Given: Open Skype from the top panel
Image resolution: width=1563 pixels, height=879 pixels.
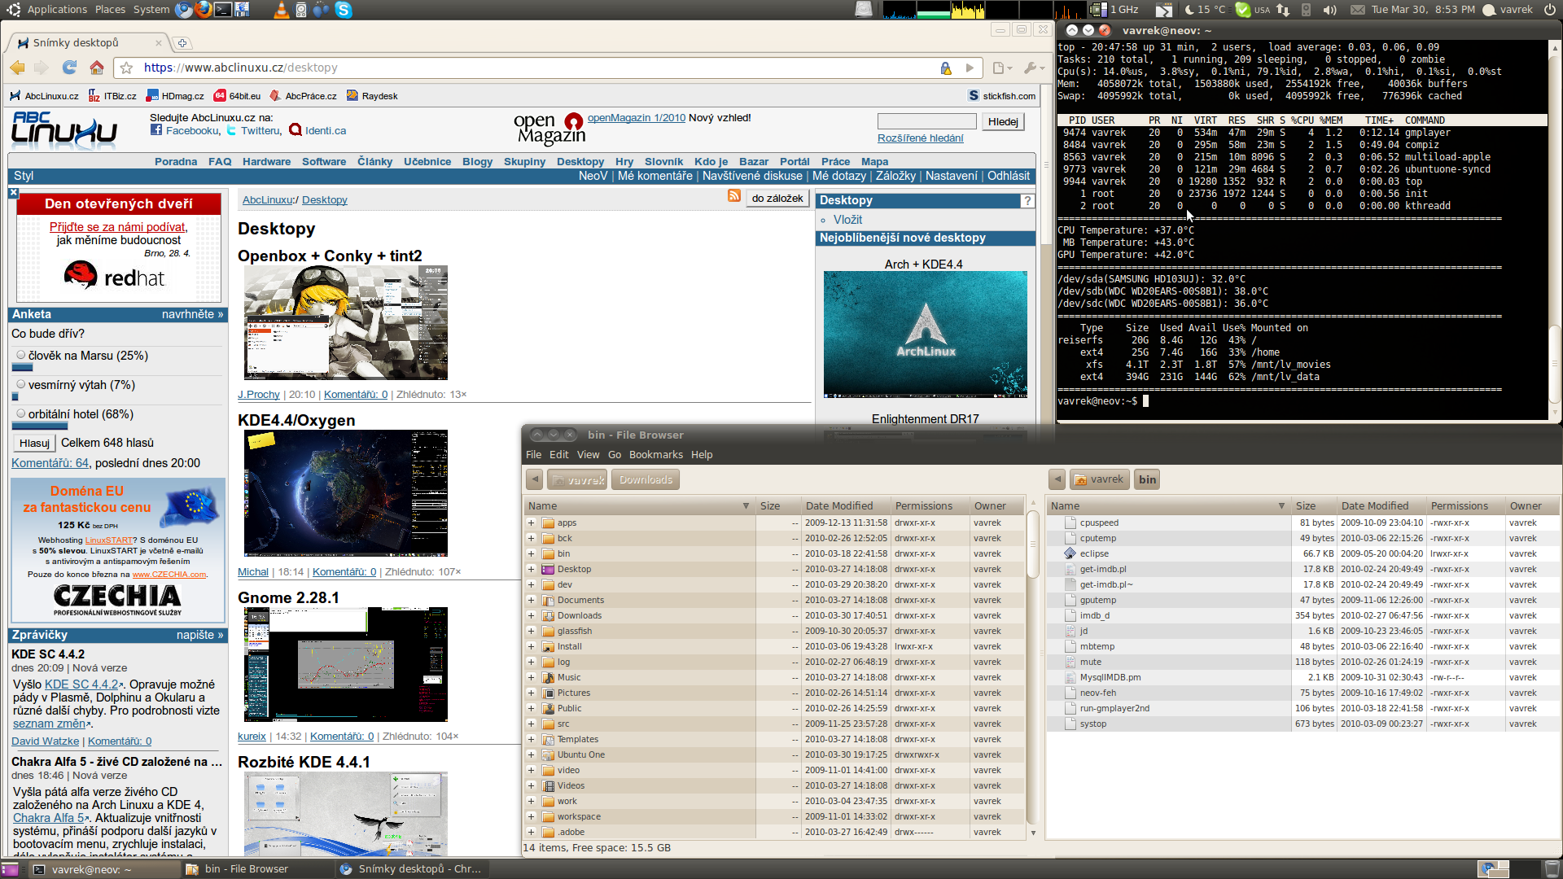Looking at the screenshot, I should [x=344, y=10].
